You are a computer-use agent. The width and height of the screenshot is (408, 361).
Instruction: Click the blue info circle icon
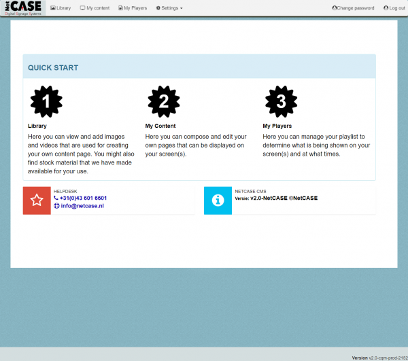tap(218, 201)
